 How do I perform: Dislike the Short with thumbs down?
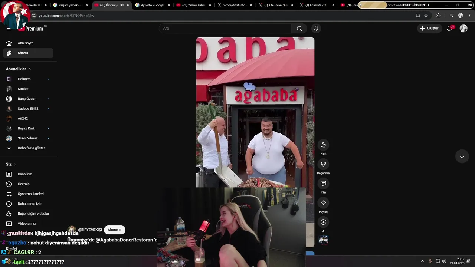(x=323, y=164)
